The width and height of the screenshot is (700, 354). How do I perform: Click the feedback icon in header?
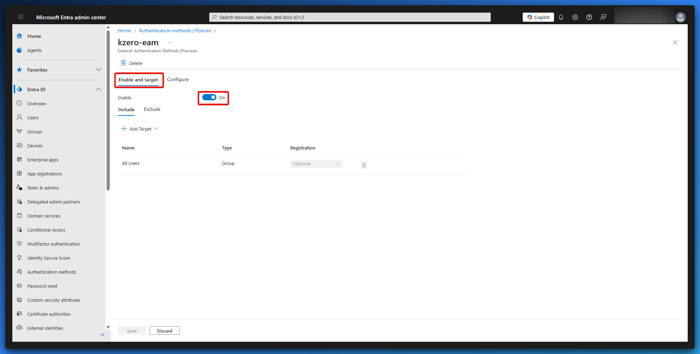coord(603,17)
